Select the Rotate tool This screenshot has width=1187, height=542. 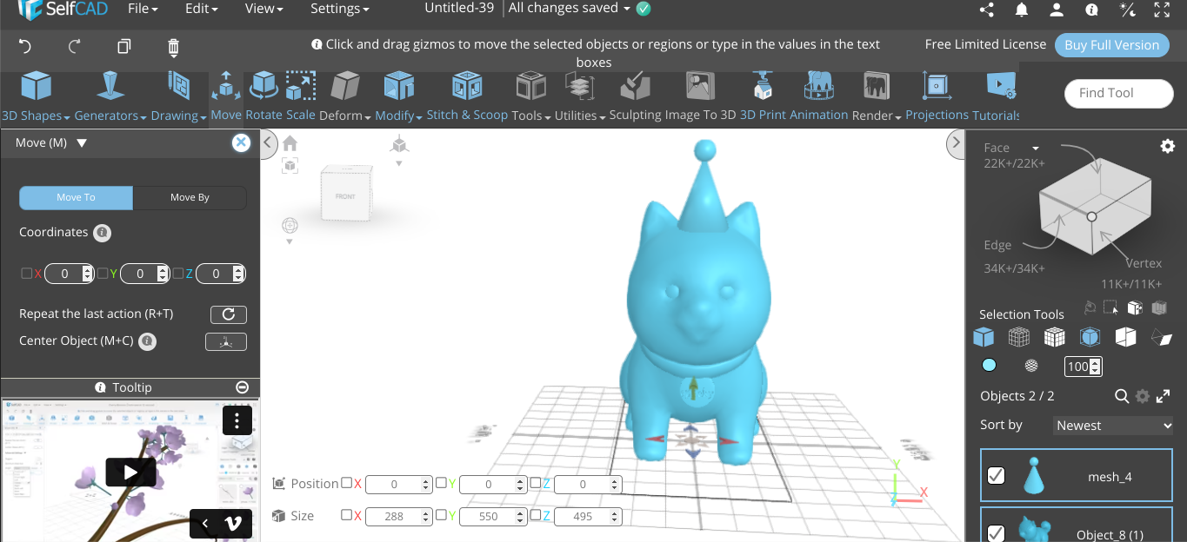tap(263, 97)
